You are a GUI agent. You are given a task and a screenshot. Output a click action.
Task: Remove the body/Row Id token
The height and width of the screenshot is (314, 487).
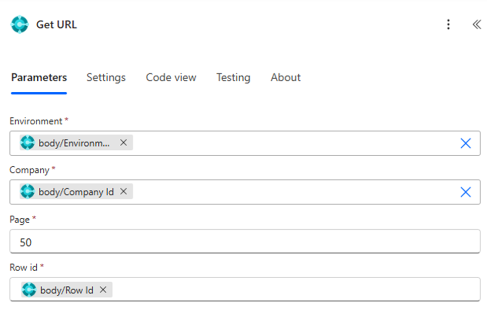[x=103, y=290]
